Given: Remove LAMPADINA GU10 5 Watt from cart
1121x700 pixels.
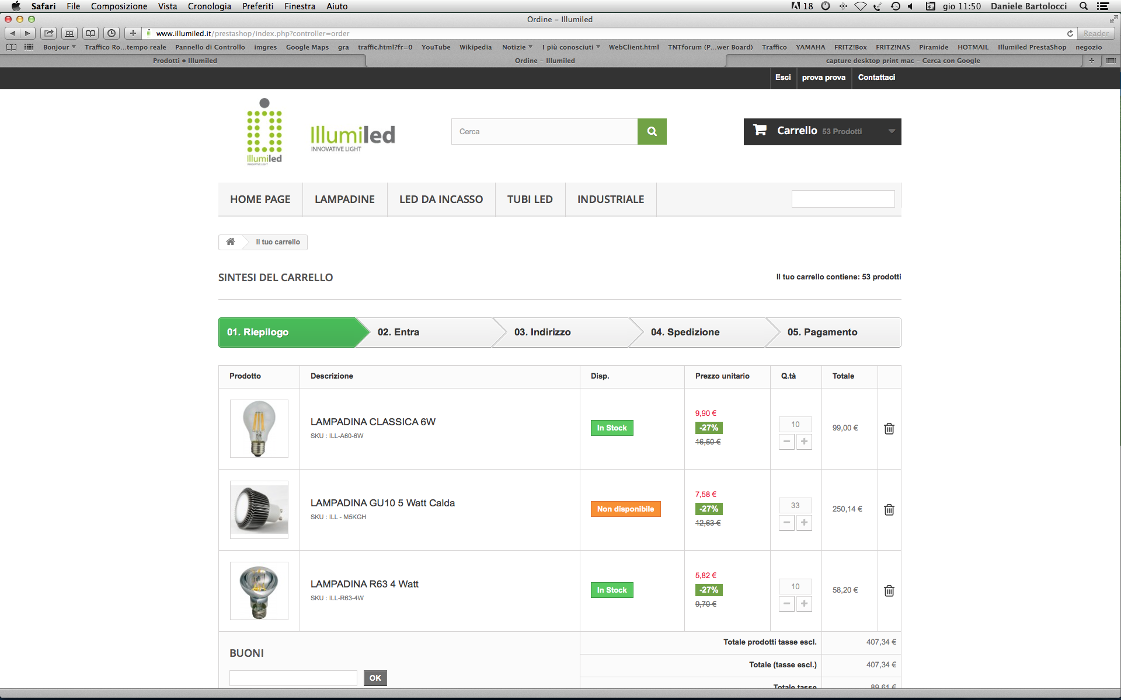Looking at the screenshot, I should pyautogui.click(x=889, y=510).
